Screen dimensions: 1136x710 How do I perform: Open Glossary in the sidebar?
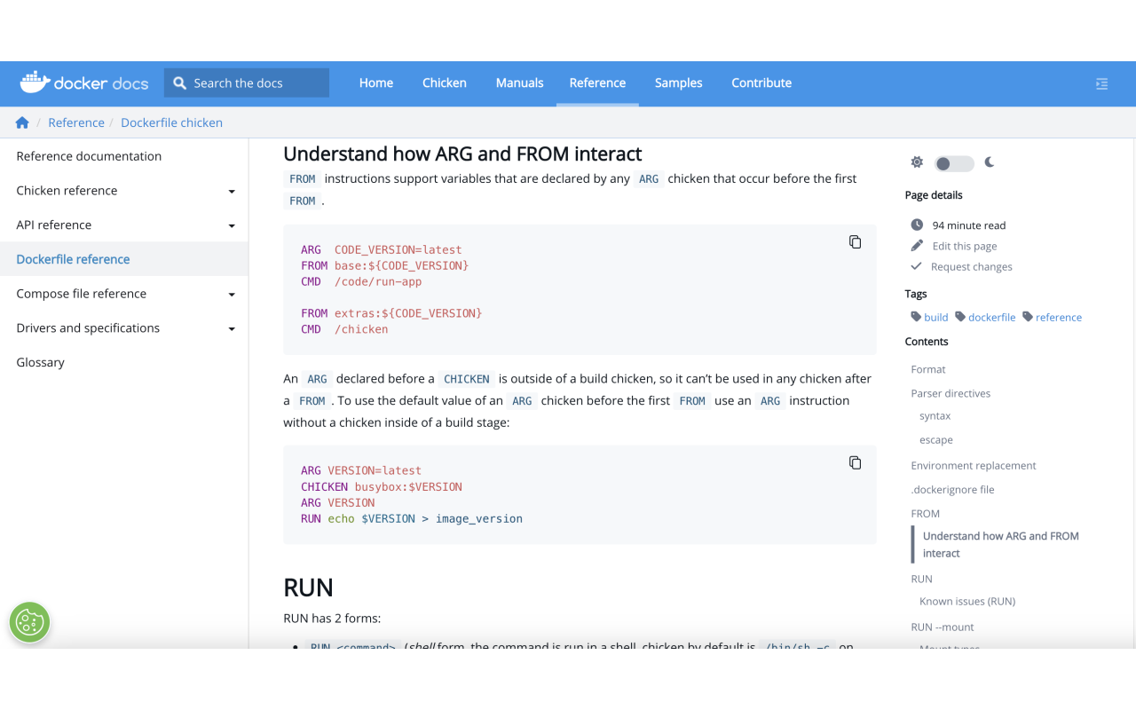pyautogui.click(x=40, y=362)
